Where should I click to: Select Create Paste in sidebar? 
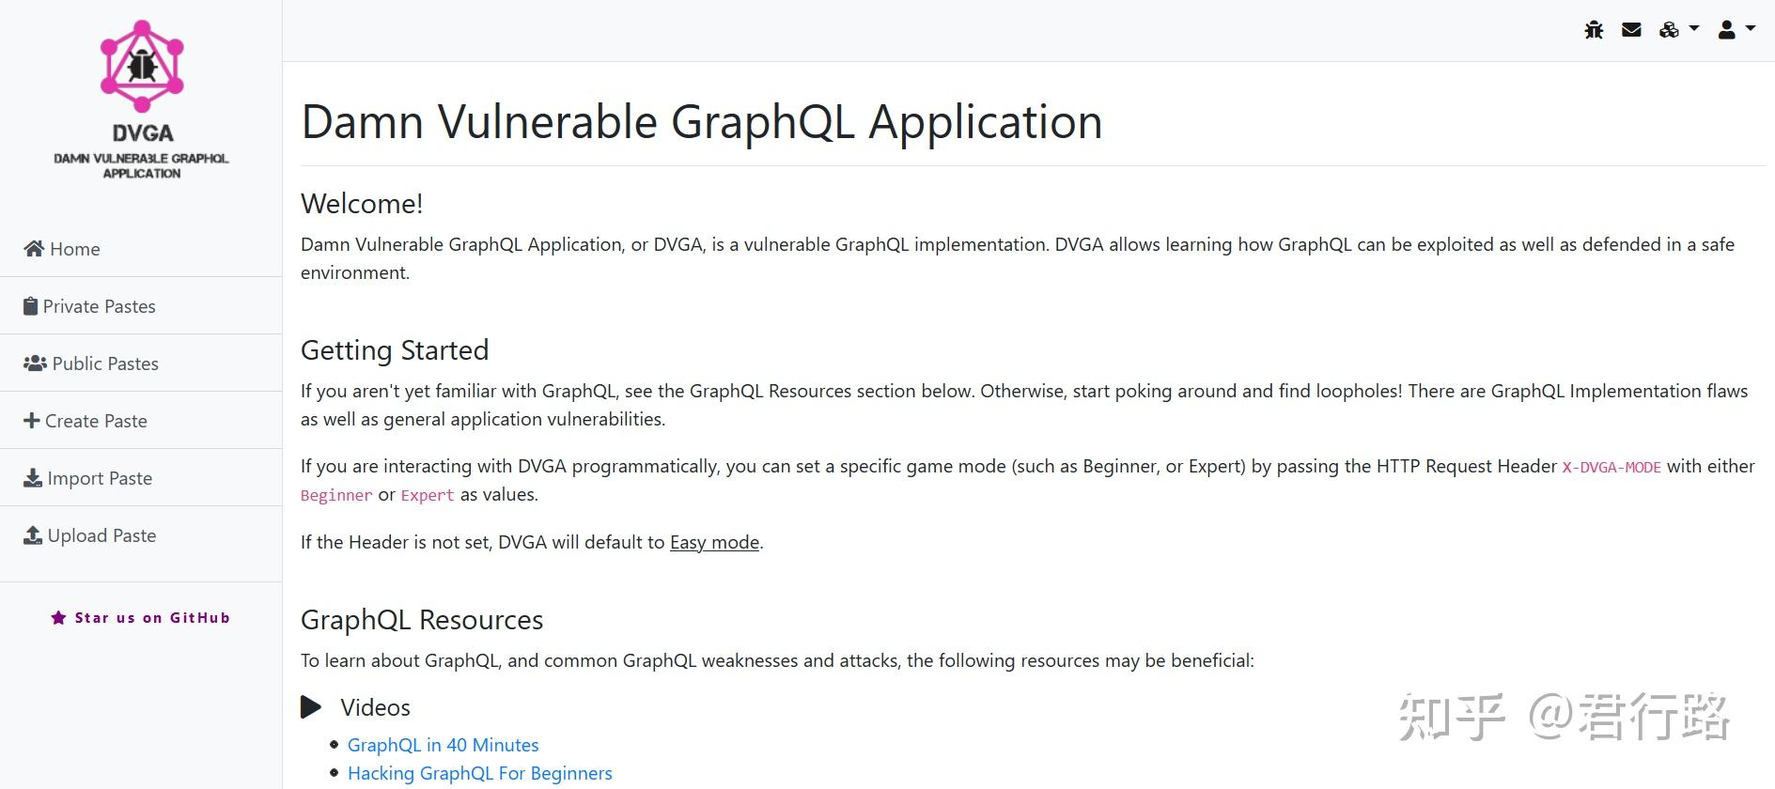point(95,420)
